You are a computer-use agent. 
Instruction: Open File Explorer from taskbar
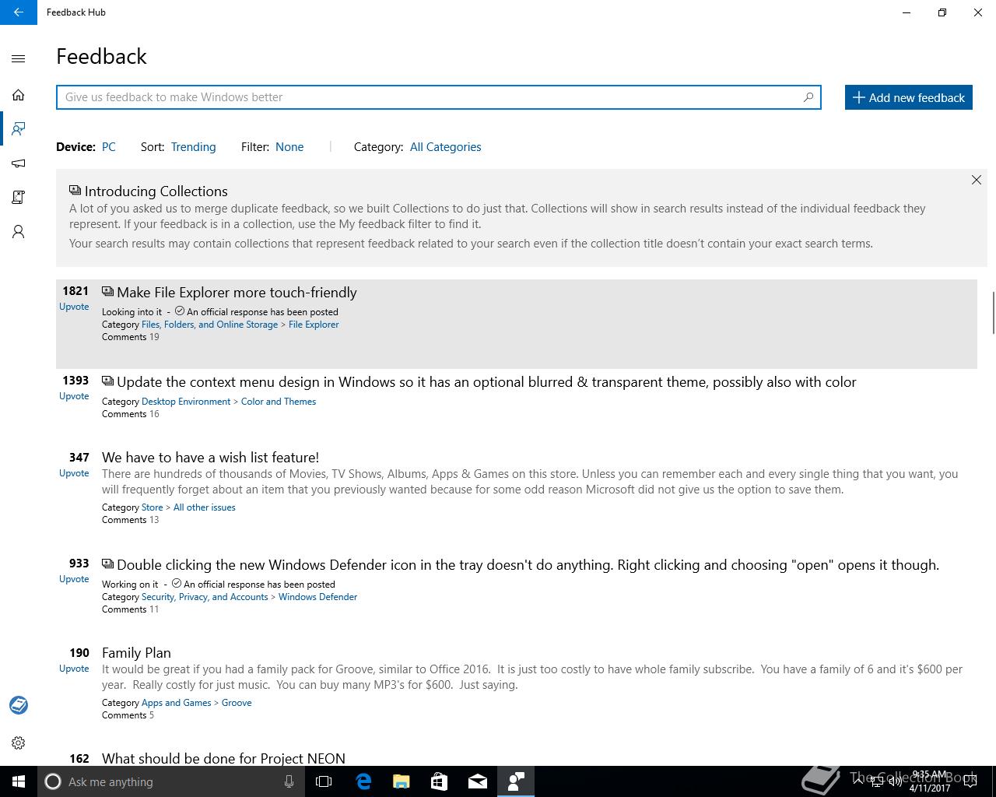pyautogui.click(x=402, y=781)
